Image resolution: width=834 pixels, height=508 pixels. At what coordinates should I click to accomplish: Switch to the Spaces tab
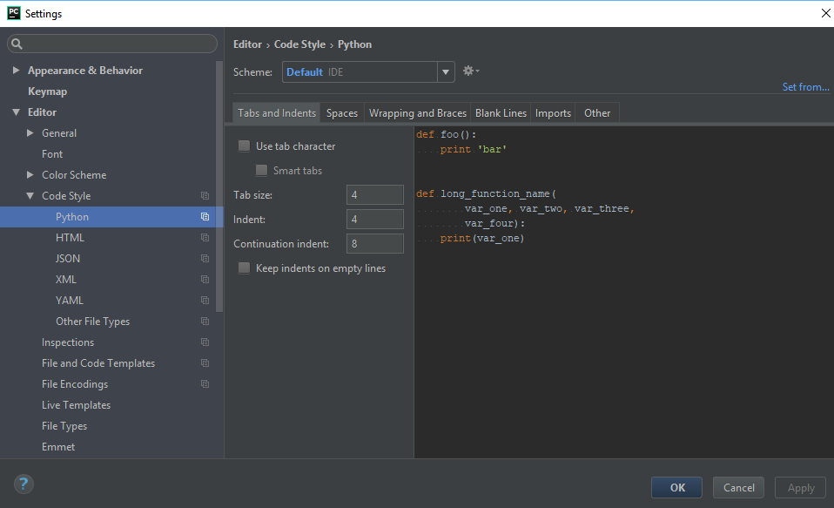coord(341,112)
